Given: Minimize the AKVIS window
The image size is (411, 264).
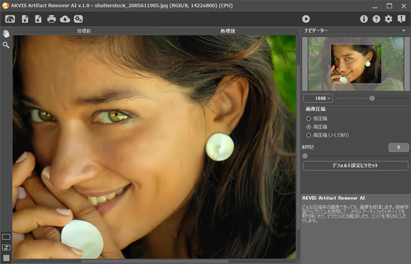Looking at the screenshot, I should 375,6.
